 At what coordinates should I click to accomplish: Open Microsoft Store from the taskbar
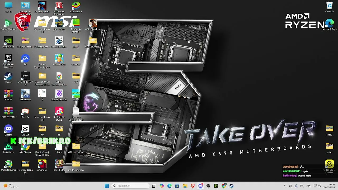click(x=177, y=186)
